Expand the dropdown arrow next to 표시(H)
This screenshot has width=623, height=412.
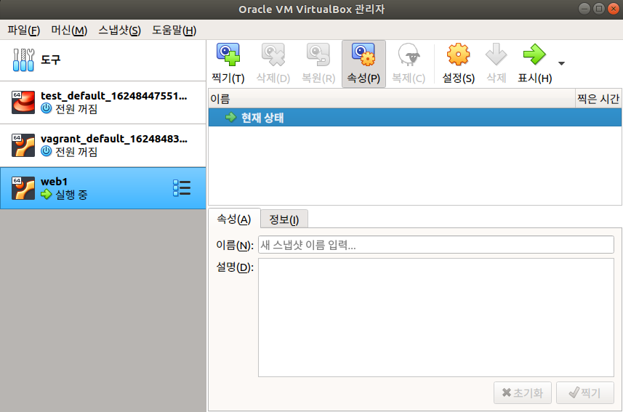(561, 63)
